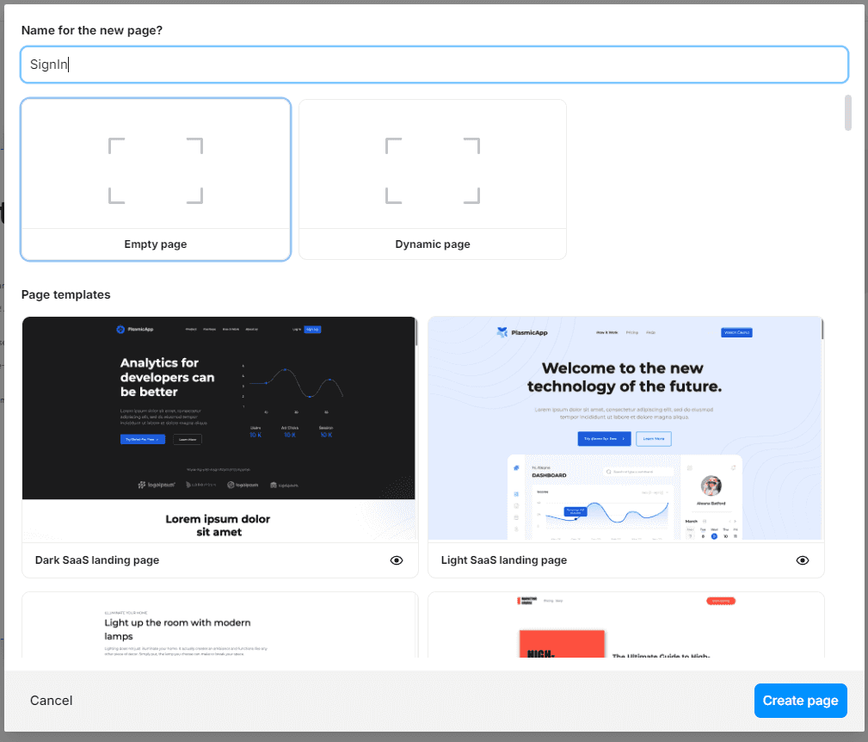The width and height of the screenshot is (868, 742).
Task: Click PlasmicApp logo in dark template preview
Action: pyautogui.click(x=134, y=330)
